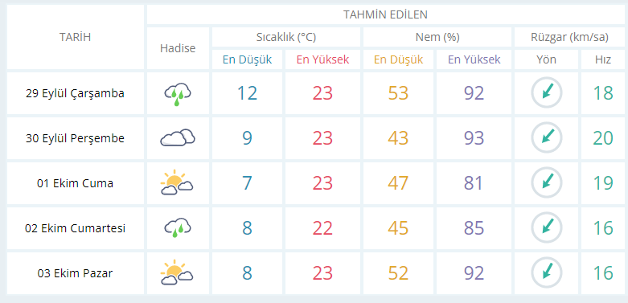Image resolution: width=628 pixels, height=303 pixels.
Task: Click lowest temperature 12 for Çarşamba
Action: (x=247, y=93)
